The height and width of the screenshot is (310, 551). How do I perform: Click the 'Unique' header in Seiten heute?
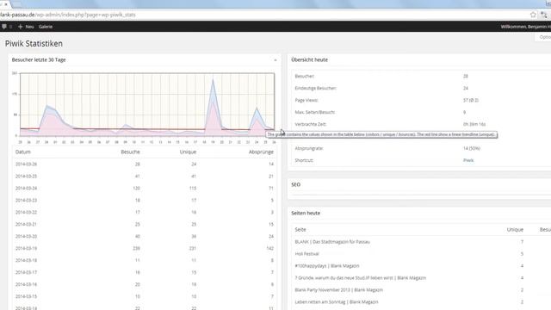tap(515, 230)
